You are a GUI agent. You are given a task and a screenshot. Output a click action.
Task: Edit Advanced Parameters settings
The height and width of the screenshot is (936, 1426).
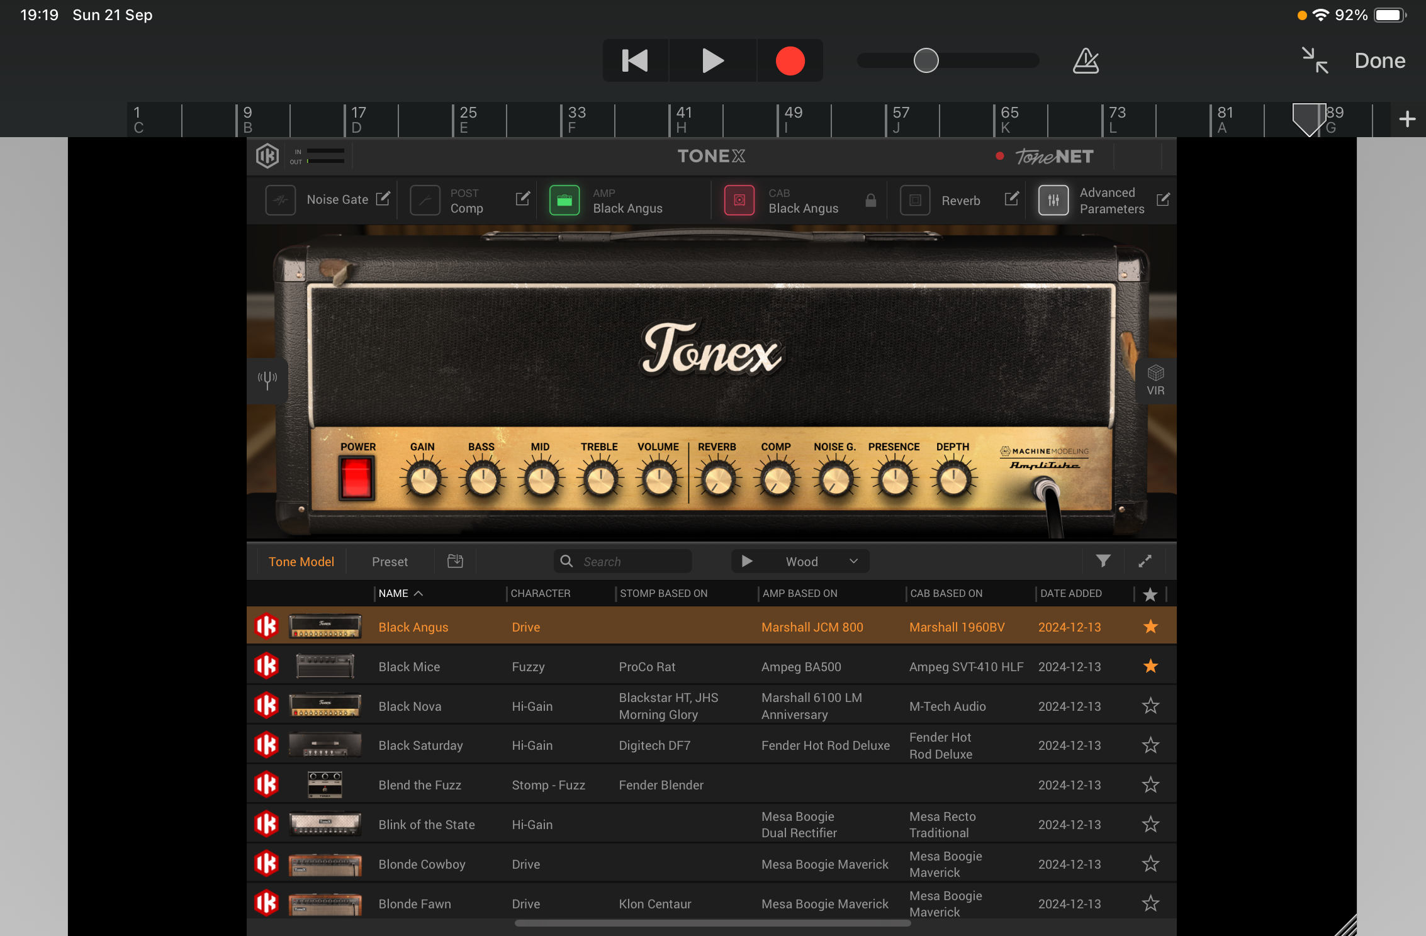click(x=1163, y=199)
